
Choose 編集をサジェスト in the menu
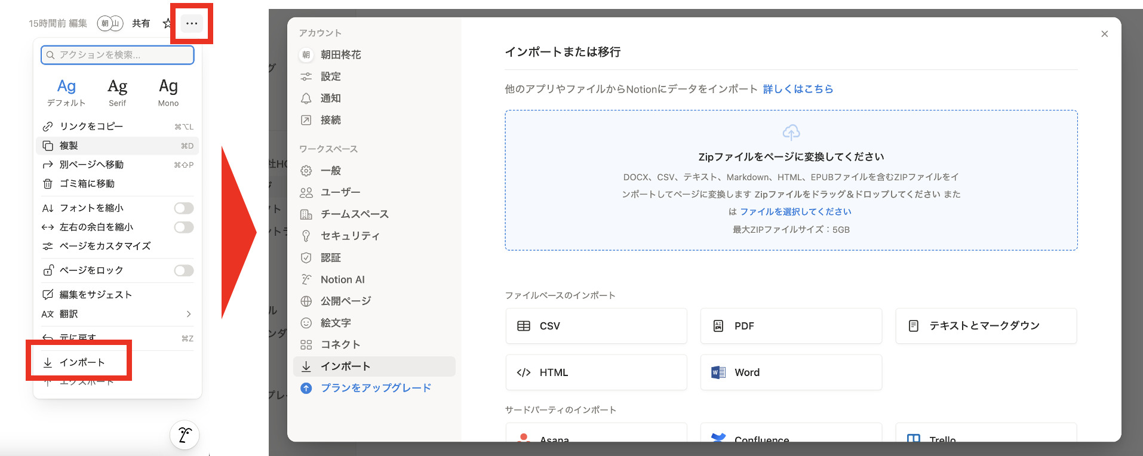click(118, 295)
